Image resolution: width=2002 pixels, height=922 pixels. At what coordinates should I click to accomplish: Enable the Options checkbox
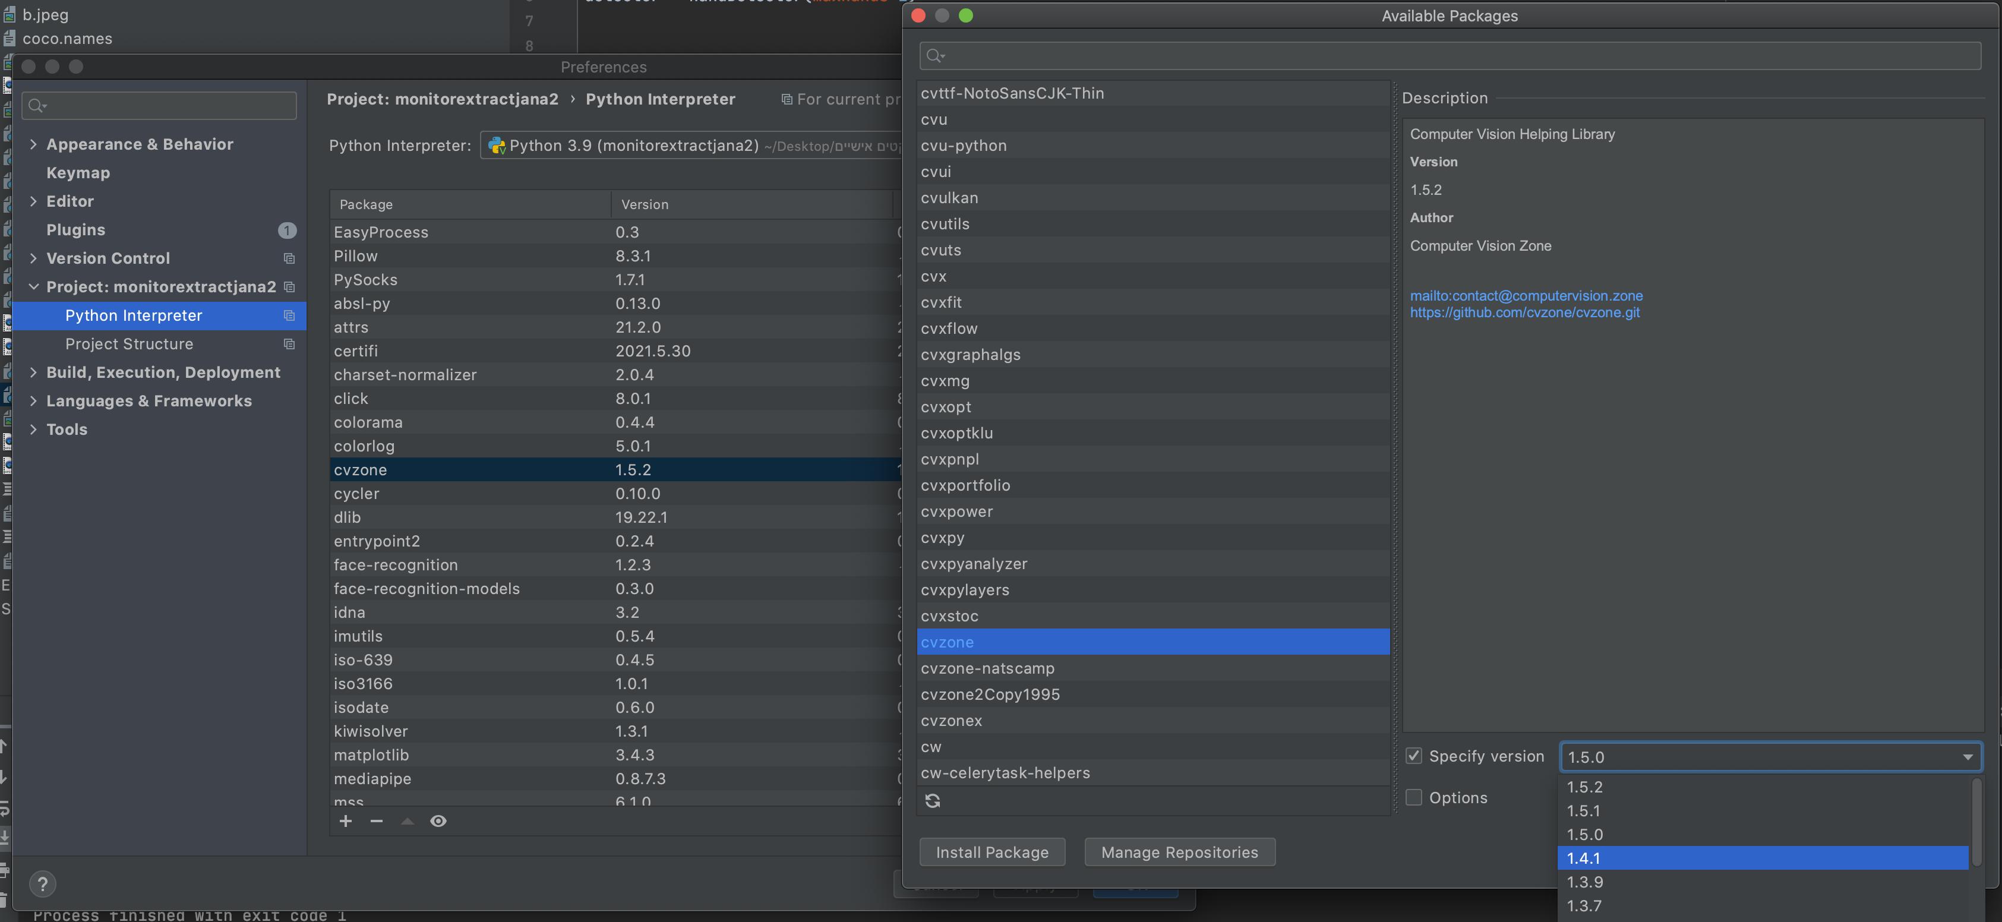point(1414,797)
